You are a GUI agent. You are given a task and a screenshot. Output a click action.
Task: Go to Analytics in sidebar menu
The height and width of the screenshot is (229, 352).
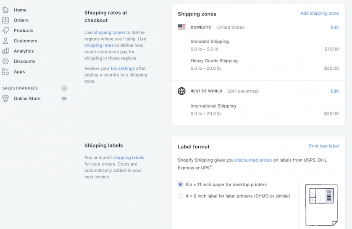24,51
